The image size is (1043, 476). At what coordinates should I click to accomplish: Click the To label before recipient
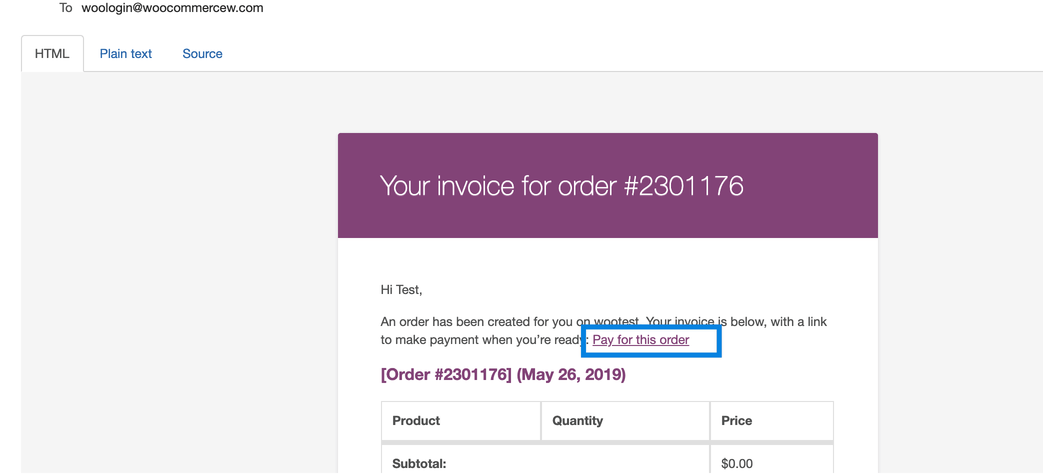[x=65, y=8]
